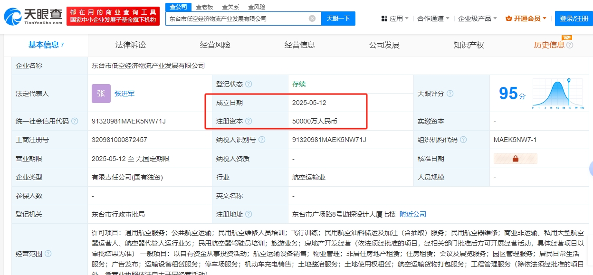Open the 合作通道 dropdown
Image resolution: width=593 pixels, height=275 pixels.
point(433,19)
